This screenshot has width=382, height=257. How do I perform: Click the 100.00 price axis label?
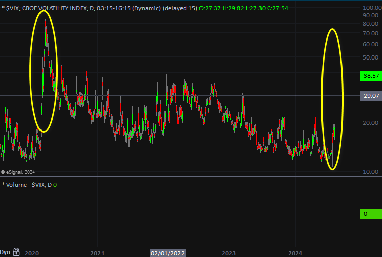click(372, 8)
